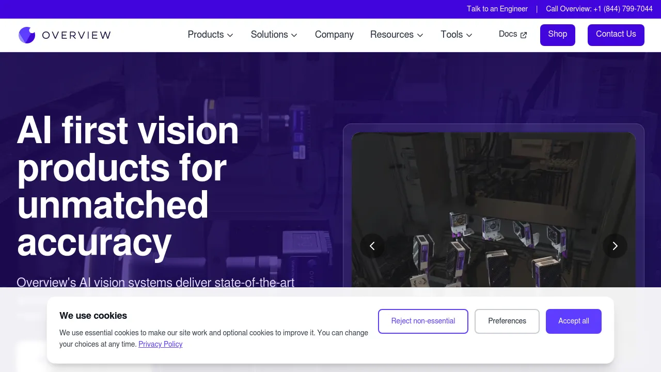Open the Tools dropdown menu
661x372 pixels.
[x=457, y=35]
